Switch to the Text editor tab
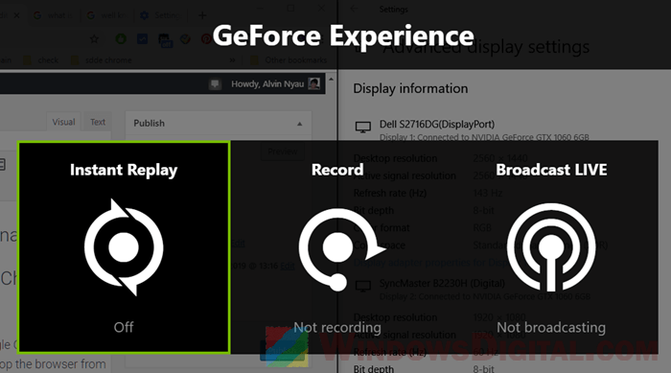 98,122
